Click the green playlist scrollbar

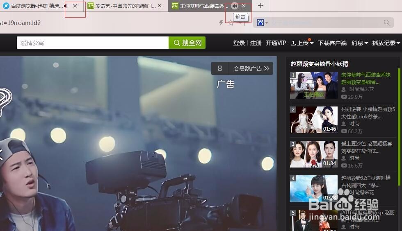coord(399,127)
